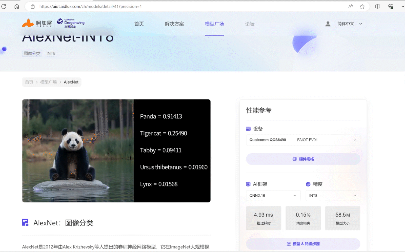Click the AlexNet description paragraph text
Viewport: 405px width, 252px height.
(x=116, y=247)
